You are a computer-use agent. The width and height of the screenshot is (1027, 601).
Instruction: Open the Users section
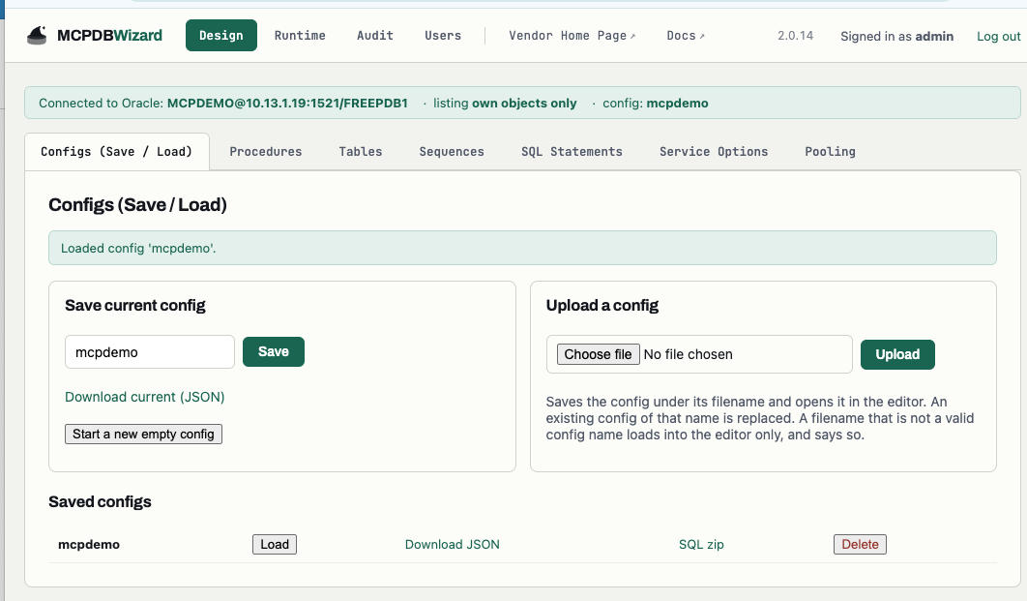click(x=443, y=36)
